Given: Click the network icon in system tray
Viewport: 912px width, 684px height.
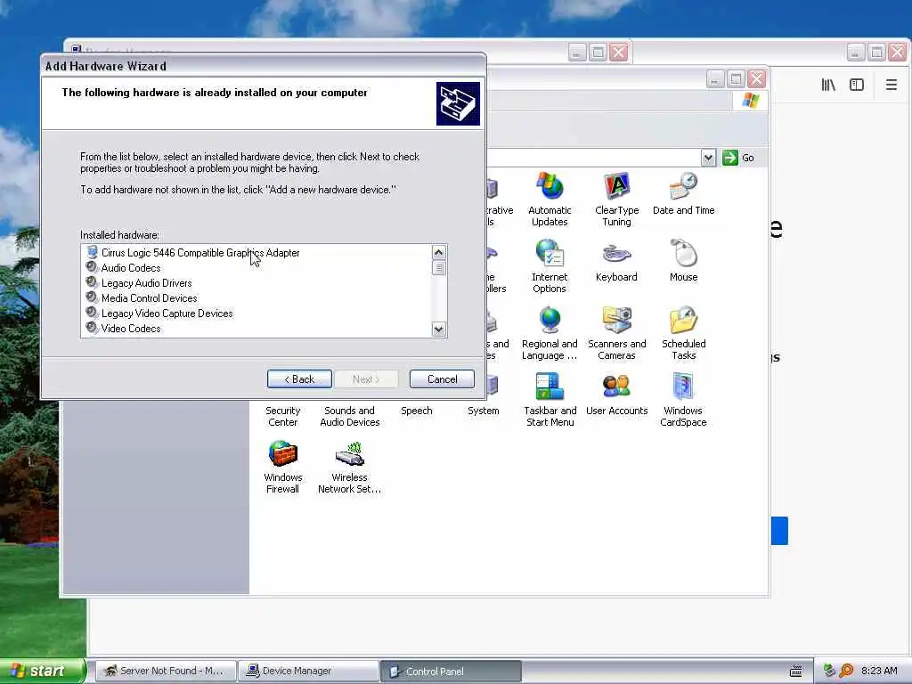Looking at the screenshot, I should 830,671.
